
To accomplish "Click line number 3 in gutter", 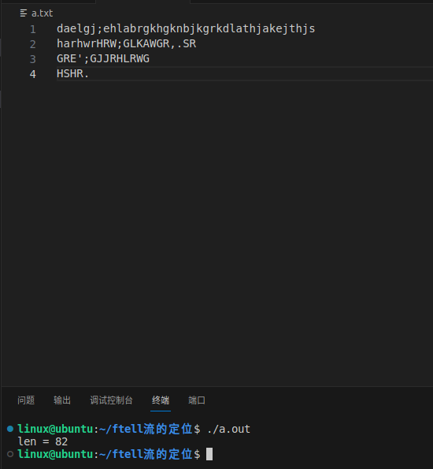I will click(x=33, y=59).
